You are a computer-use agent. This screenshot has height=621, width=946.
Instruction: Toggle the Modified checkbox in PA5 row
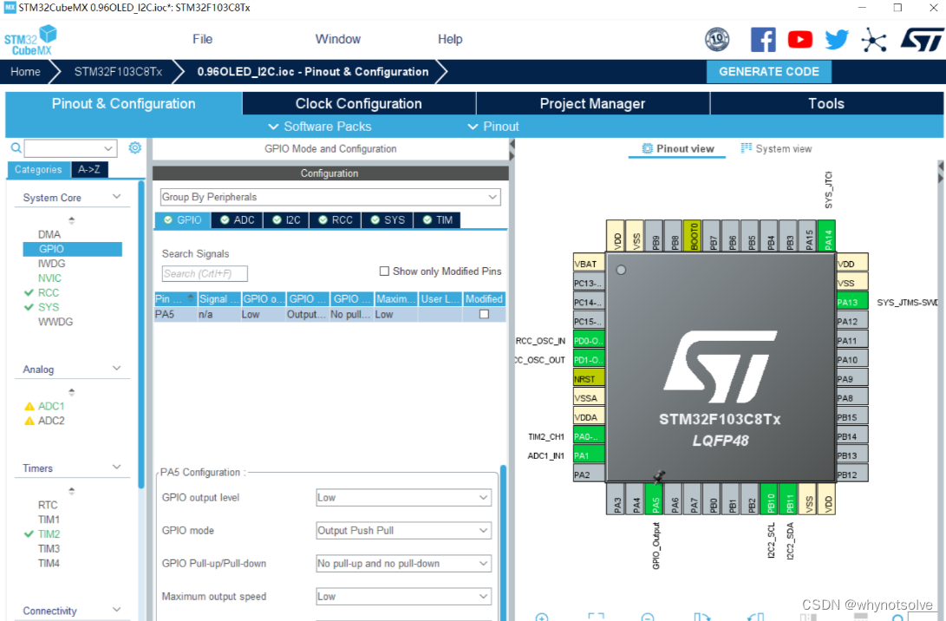coord(484,314)
